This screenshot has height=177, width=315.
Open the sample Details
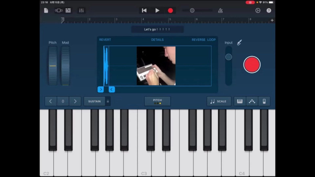pos(157,40)
